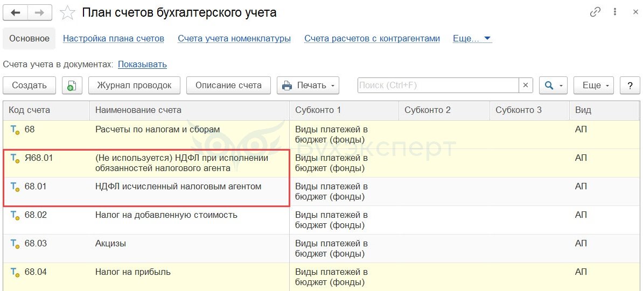Go back with the left arrow button
The image size is (643, 291).
[x=16, y=13]
